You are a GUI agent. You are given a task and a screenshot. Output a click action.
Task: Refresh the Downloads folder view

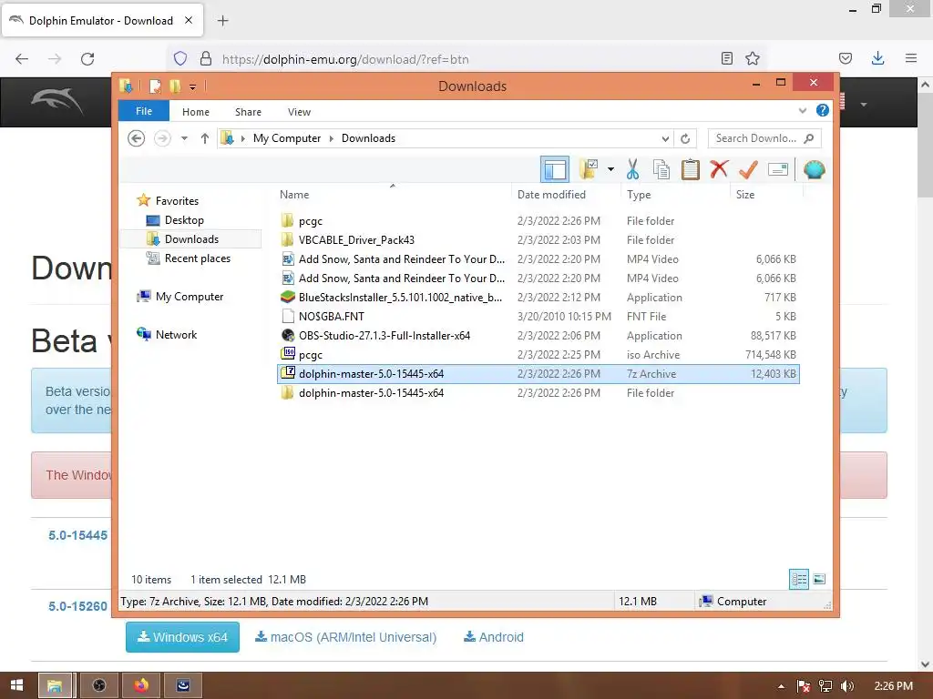tap(685, 138)
